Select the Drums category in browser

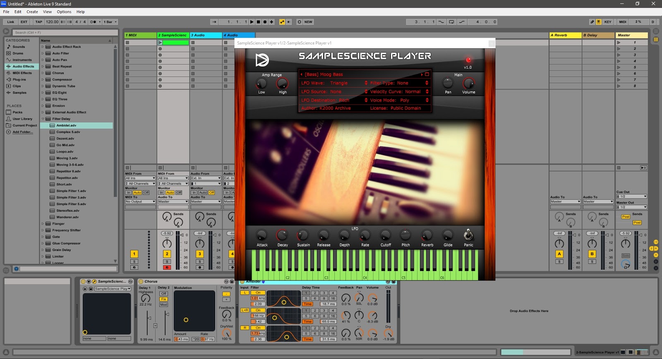click(18, 53)
